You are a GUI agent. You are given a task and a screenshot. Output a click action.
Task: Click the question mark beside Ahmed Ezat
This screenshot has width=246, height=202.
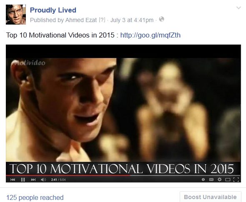click(102, 20)
